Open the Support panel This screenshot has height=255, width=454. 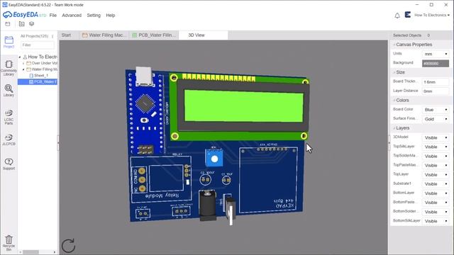pos(9,164)
